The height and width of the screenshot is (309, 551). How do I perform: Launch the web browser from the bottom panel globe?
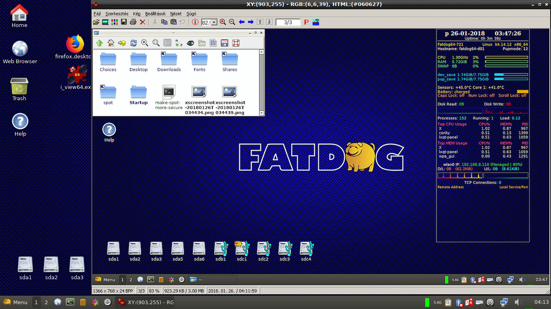(58, 302)
